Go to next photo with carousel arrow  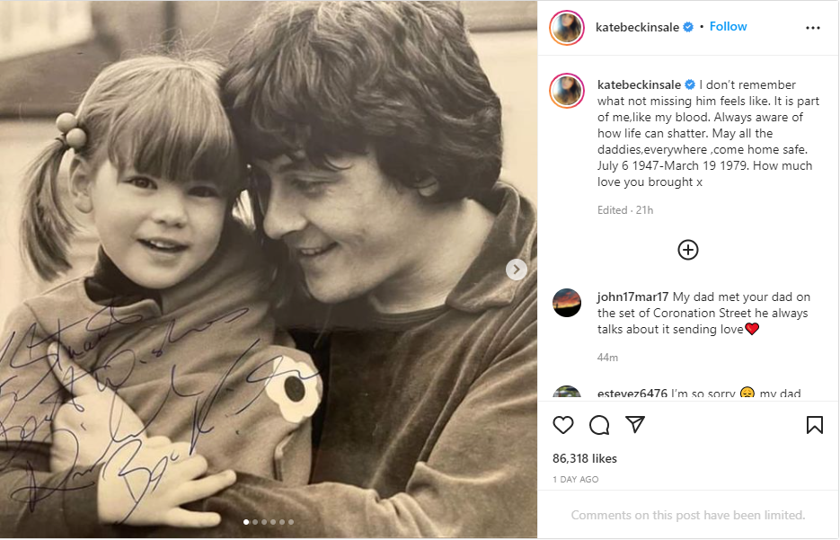(517, 270)
